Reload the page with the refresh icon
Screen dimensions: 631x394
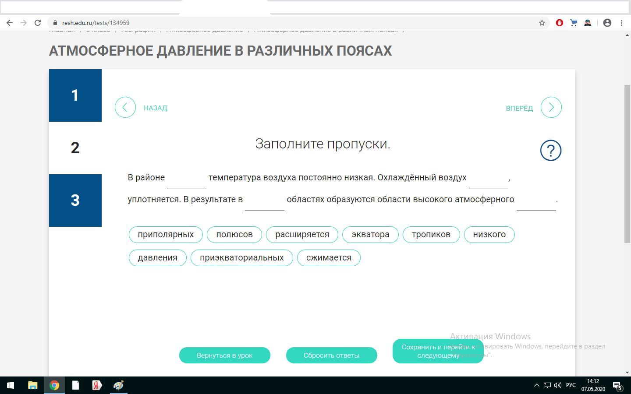point(38,23)
